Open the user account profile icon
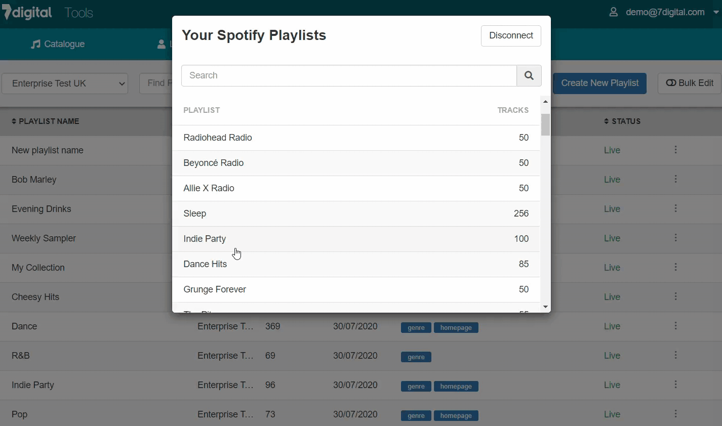Viewport: 722px width, 426px height. pos(613,12)
